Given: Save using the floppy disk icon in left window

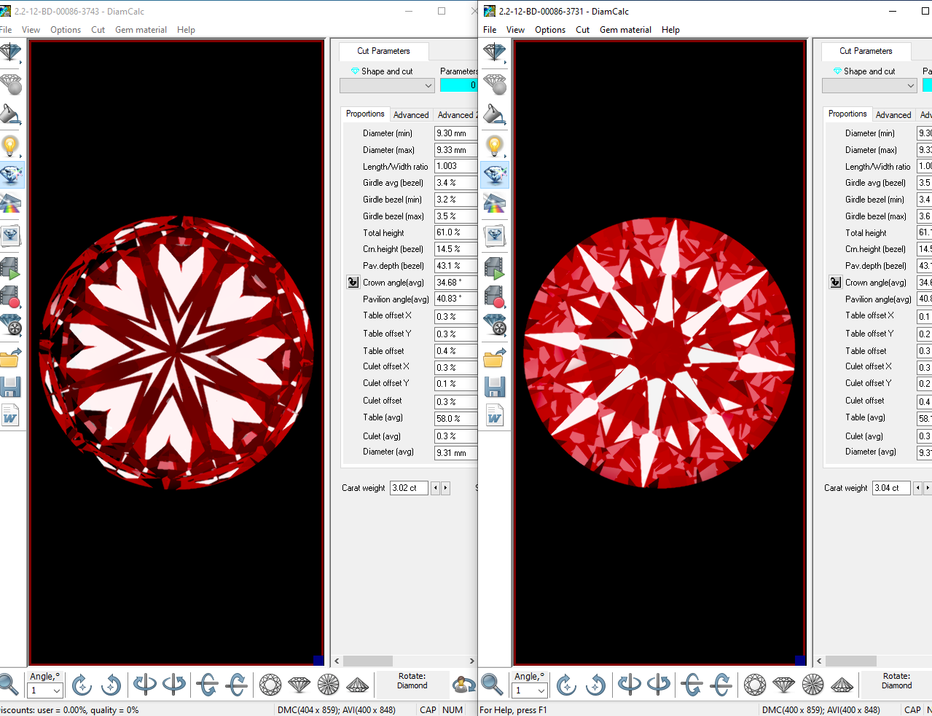Looking at the screenshot, I should pos(11,387).
